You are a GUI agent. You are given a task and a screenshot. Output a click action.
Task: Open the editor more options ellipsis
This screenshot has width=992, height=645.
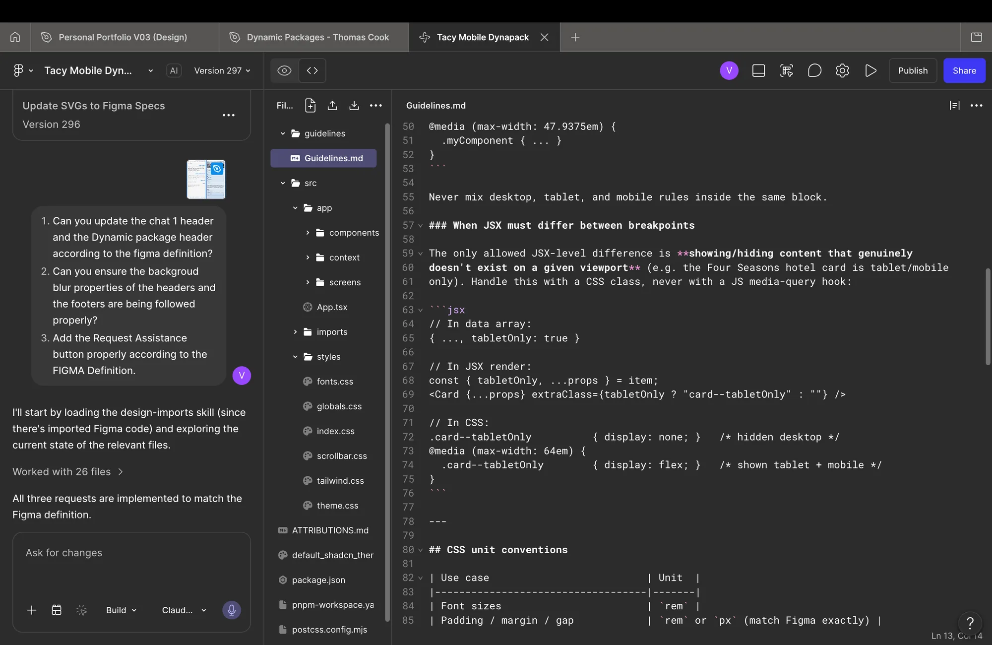click(976, 105)
